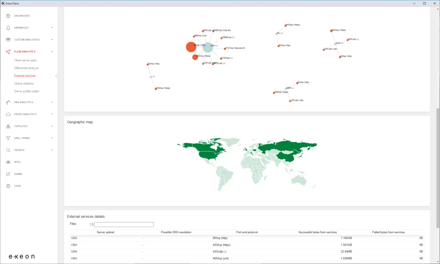Click inside the Filter text field

124,224
